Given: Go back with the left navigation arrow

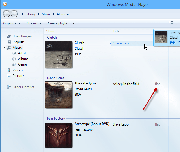Looking at the screenshot, I should coord(6,14).
